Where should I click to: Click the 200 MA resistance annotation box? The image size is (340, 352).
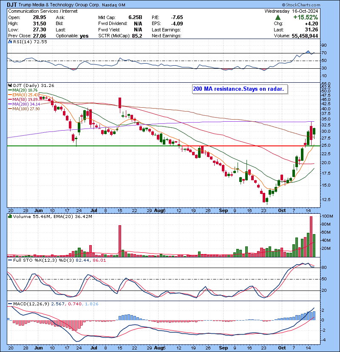[x=240, y=89]
